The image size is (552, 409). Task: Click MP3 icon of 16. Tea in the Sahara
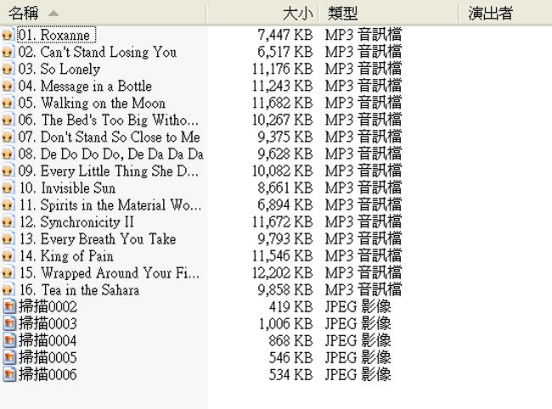(8, 290)
